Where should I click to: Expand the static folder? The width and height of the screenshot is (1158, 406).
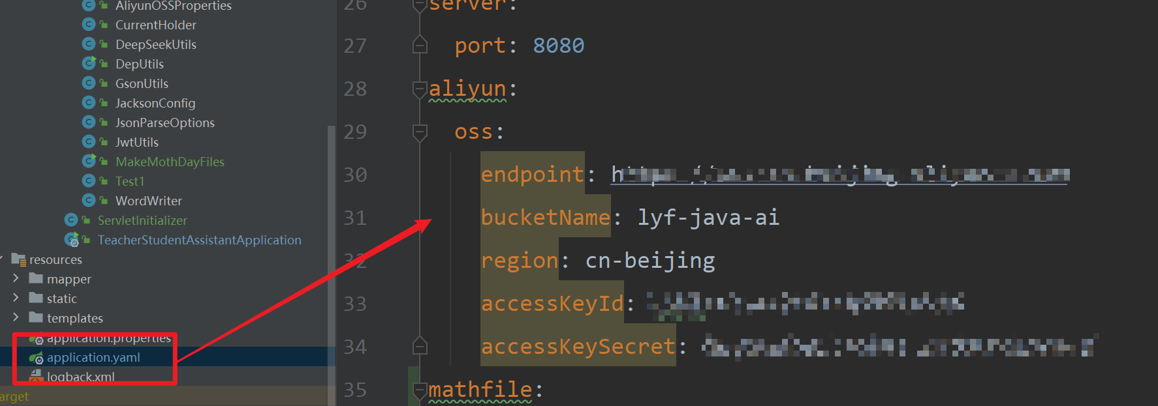(x=16, y=298)
